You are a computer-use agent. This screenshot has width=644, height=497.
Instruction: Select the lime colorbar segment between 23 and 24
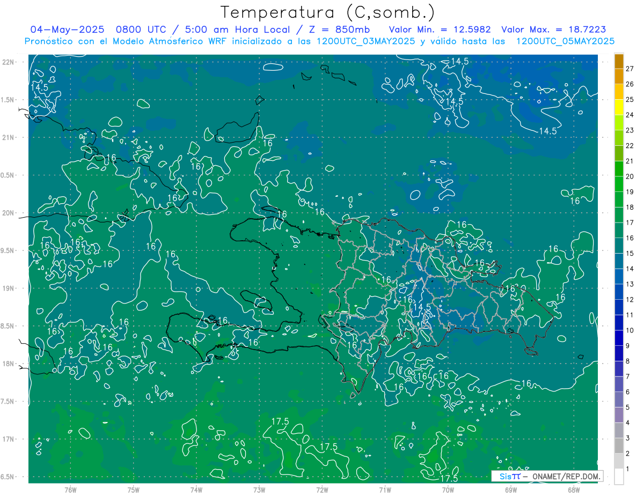coord(619,123)
